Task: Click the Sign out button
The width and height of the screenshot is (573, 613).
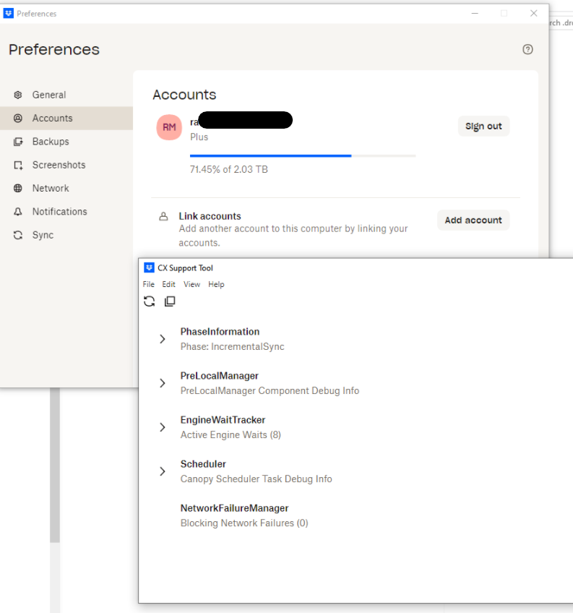Action: point(483,126)
